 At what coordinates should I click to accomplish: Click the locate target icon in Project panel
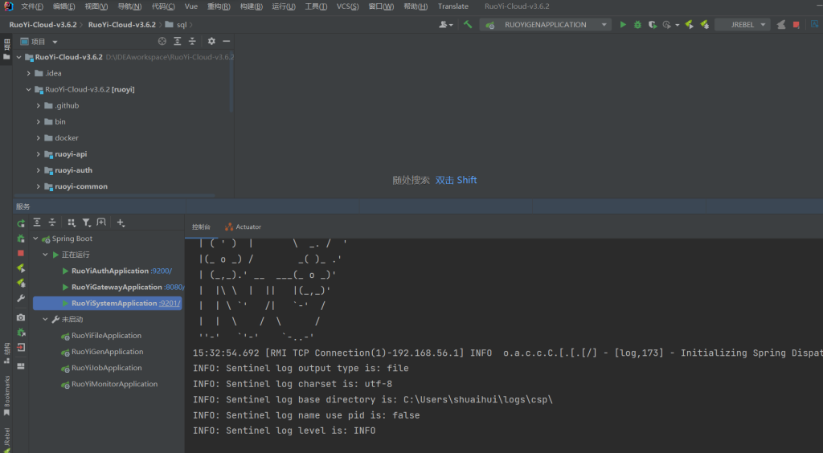click(x=162, y=42)
